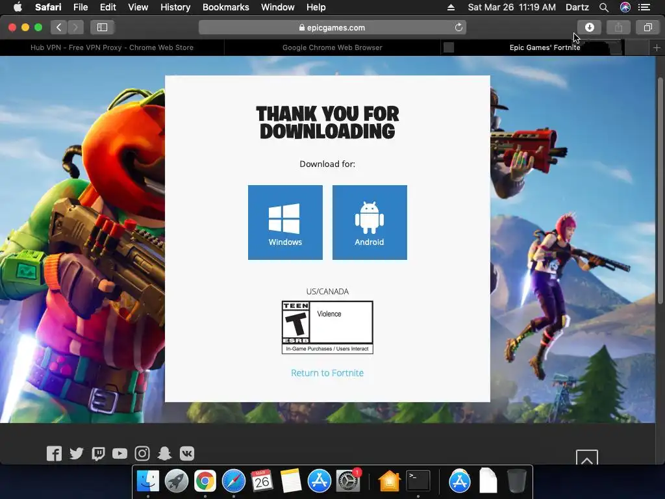Image resolution: width=665 pixels, height=499 pixels.
Task: Click the Share toolbar button
Action: pyautogui.click(x=618, y=27)
